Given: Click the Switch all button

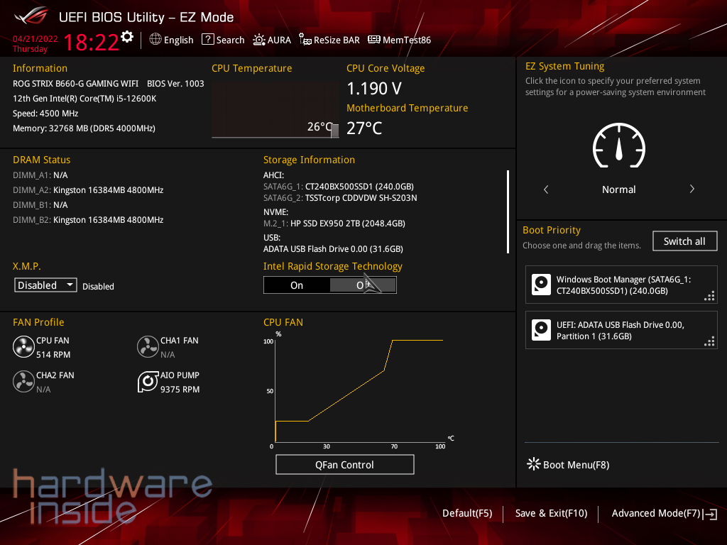Looking at the screenshot, I should pyautogui.click(x=684, y=241).
